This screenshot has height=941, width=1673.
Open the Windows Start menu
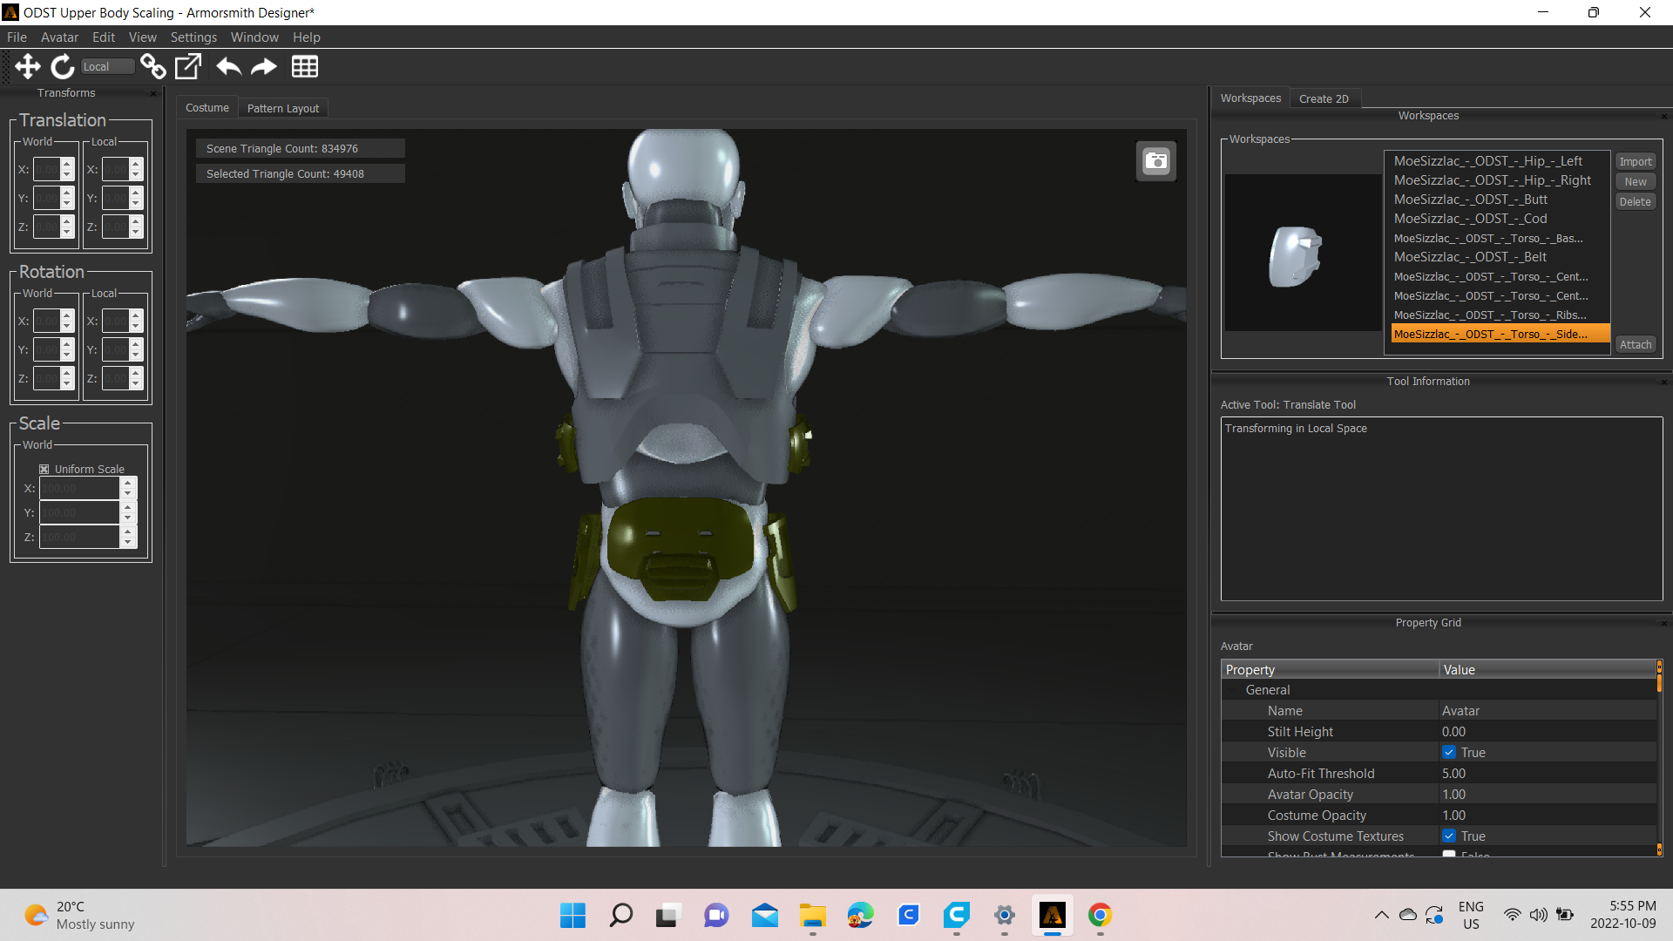tap(572, 915)
